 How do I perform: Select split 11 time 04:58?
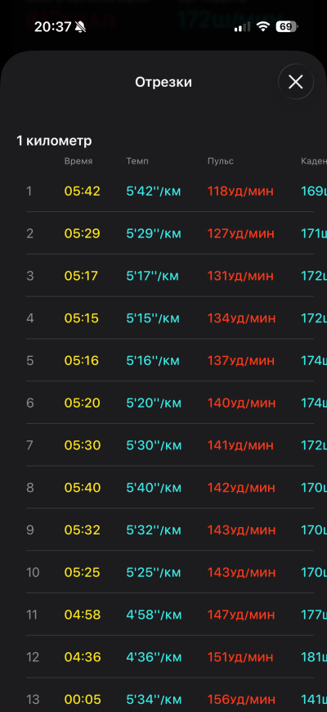[x=82, y=615]
